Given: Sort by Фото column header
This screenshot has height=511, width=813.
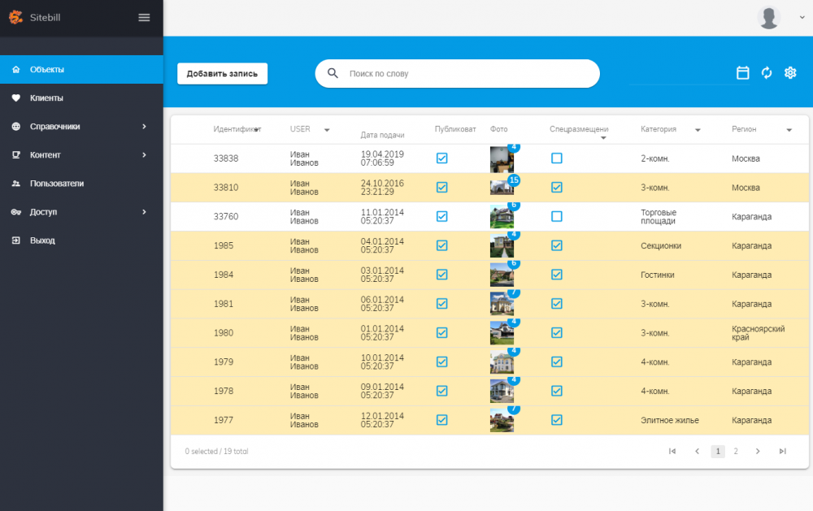Looking at the screenshot, I should click(499, 129).
